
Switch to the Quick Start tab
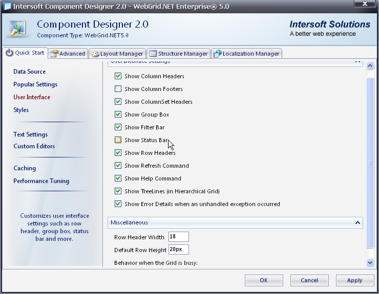click(25, 53)
